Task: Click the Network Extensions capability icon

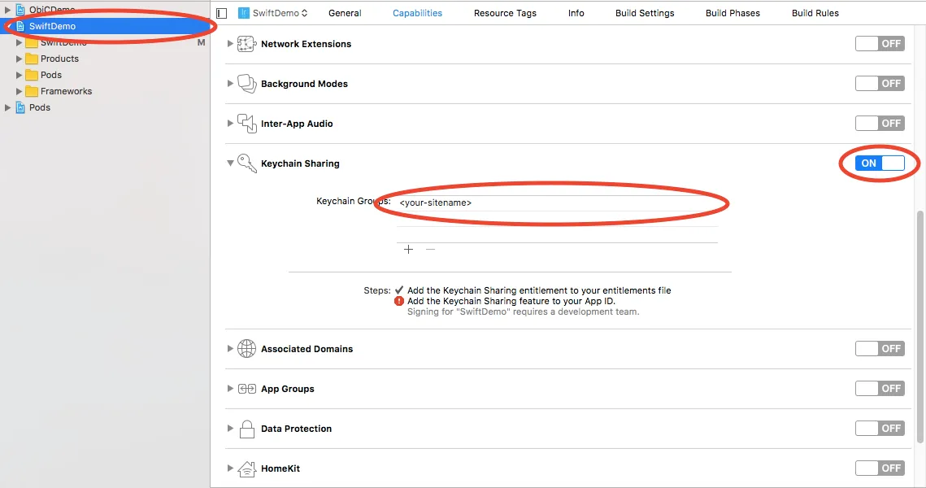Action: (x=246, y=44)
